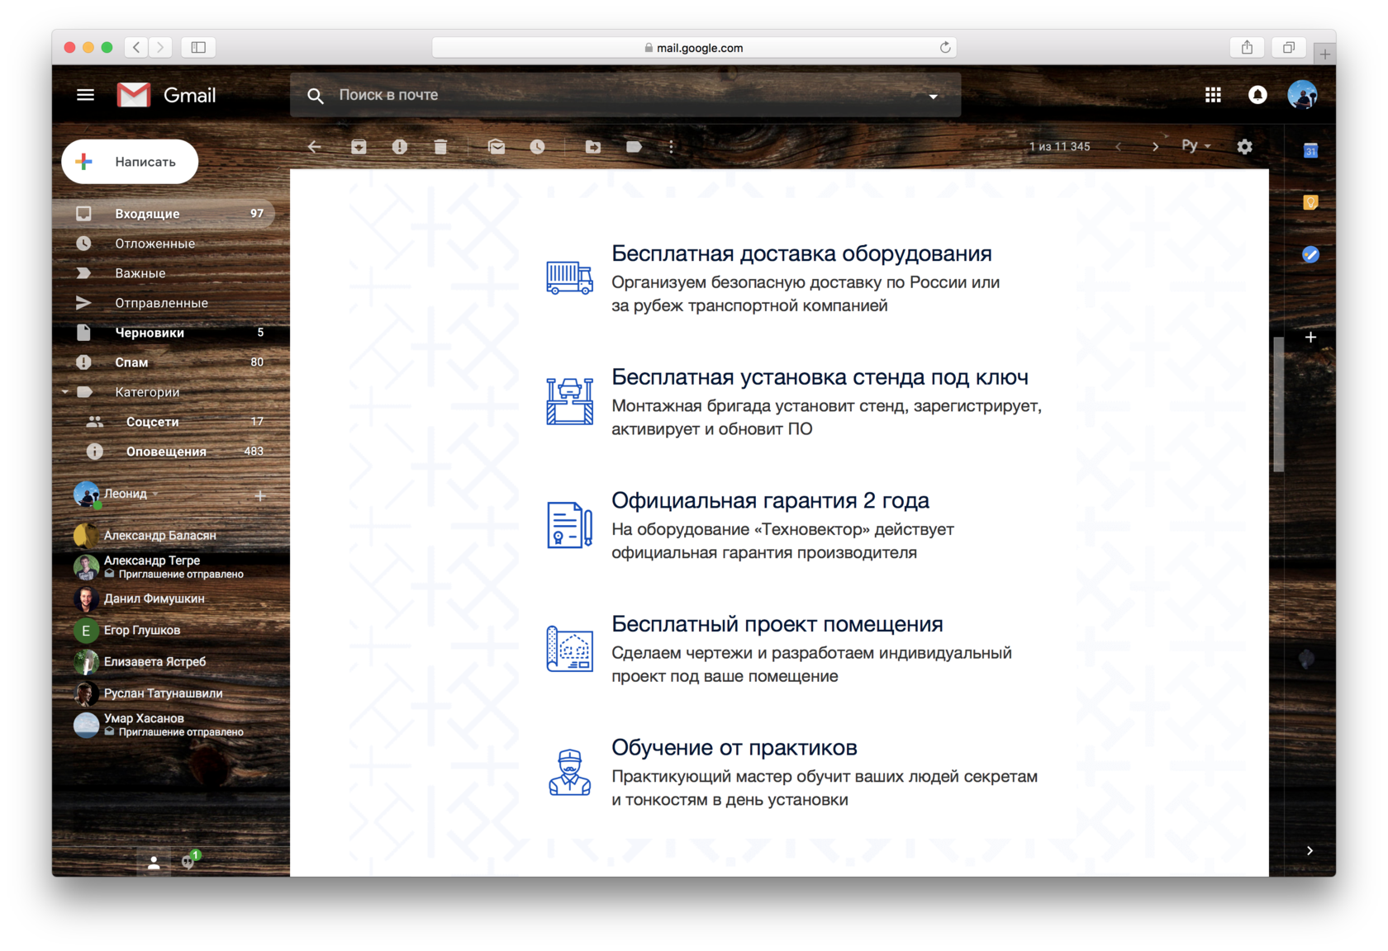The height and width of the screenshot is (951, 1388).
Task: Open the main hamburger menu
Action: (x=85, y=95)
